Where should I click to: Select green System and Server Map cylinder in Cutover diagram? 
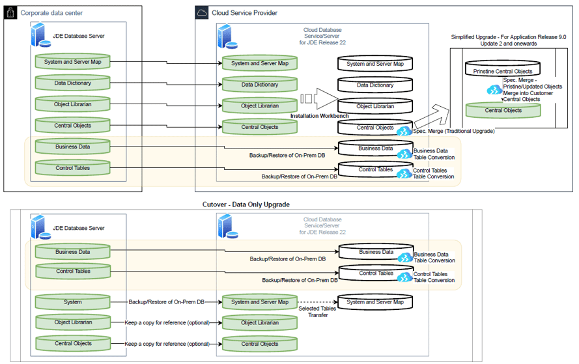pyautogui.click(x=260, y=301)
